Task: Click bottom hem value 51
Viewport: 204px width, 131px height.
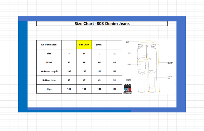Action: click(x=114, y=80)
